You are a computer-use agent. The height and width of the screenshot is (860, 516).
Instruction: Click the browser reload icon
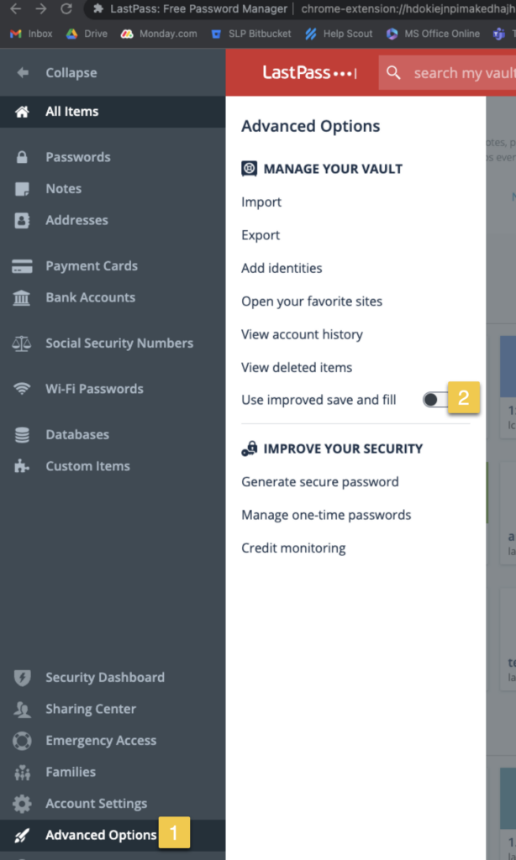point(66,9)
